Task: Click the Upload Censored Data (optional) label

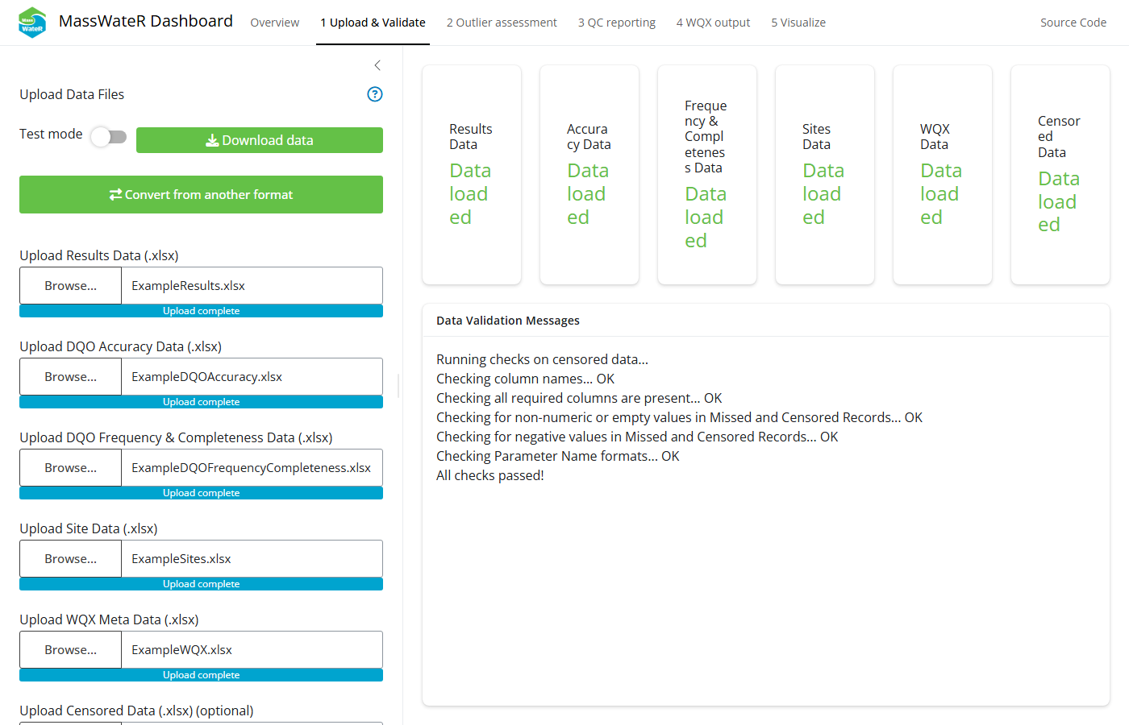Action: pos(136,710)
